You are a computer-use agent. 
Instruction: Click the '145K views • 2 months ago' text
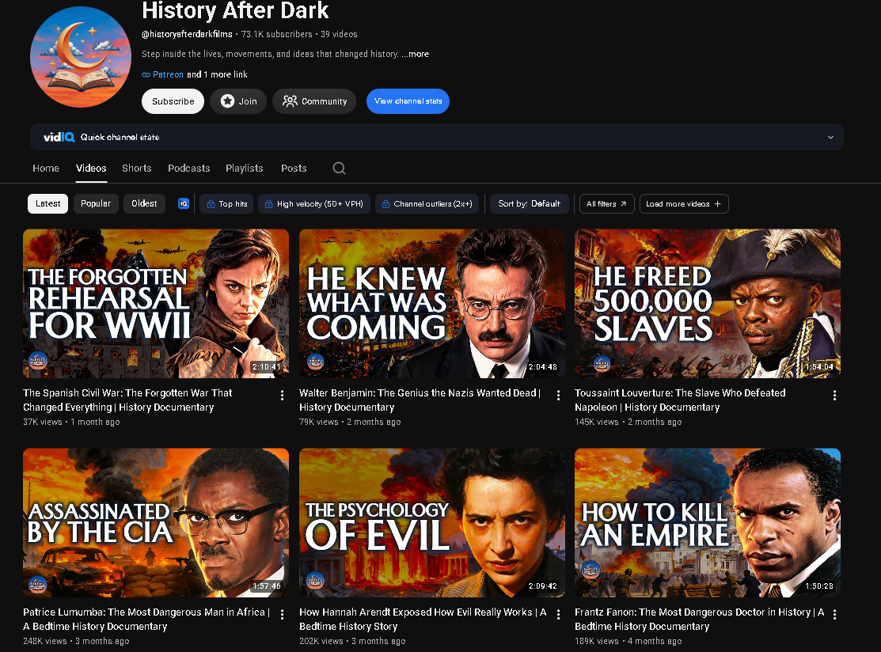(x=628, y=422)
